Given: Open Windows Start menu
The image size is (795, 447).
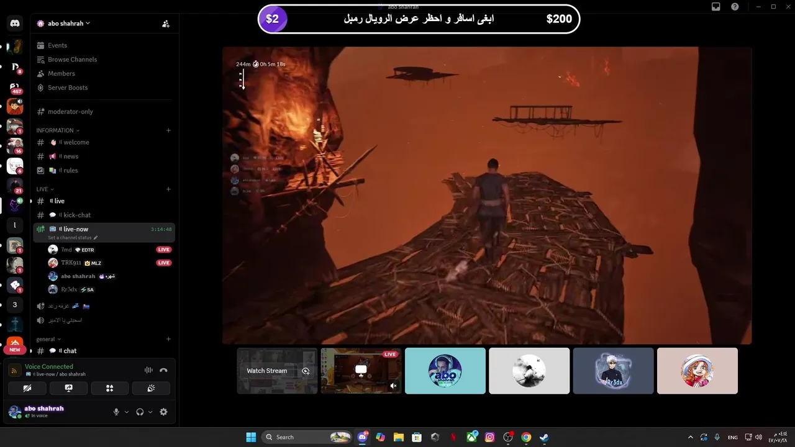Looking at the screenshot, I should [251, 437].
